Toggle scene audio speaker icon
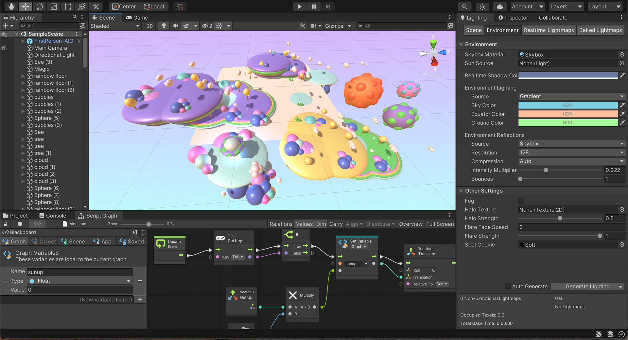628x340 pixels. (x=175, y=26)
